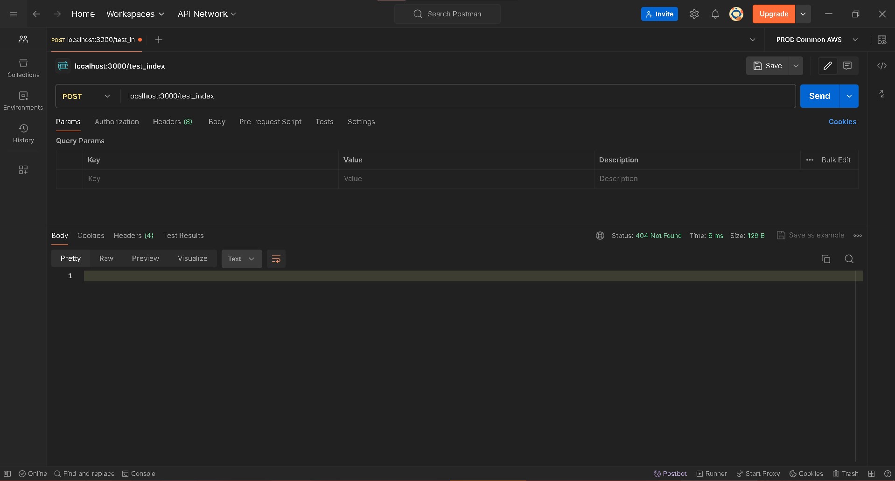Toggle line wrap in response viewer
895x481 pixels.
point(276,259)
